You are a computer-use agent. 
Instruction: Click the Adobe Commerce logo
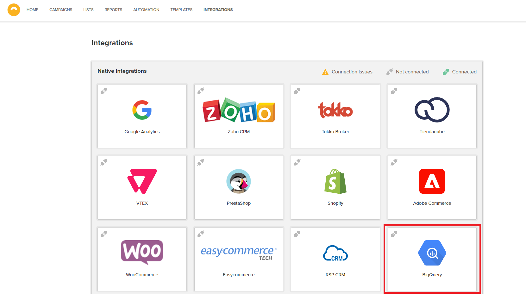tap(432, 181)
